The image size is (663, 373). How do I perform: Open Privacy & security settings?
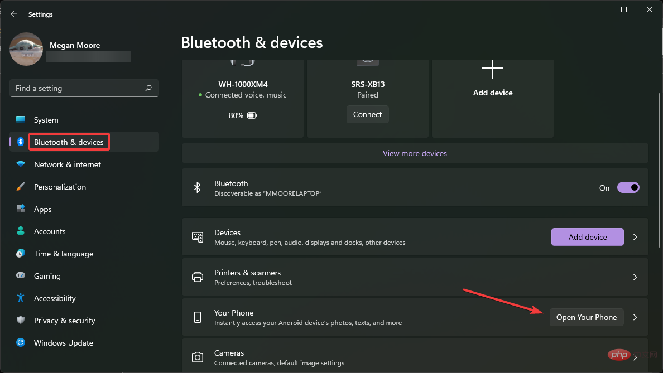coord(84,321)
